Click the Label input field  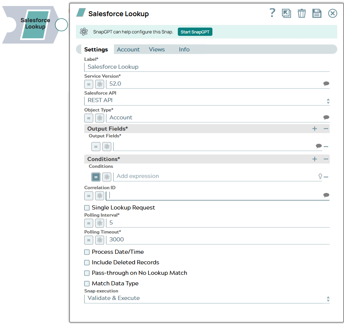point(207,67)
